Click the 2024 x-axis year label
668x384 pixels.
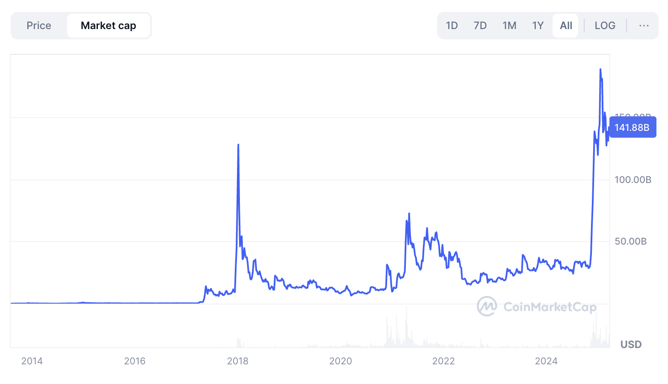coord(546,361)
